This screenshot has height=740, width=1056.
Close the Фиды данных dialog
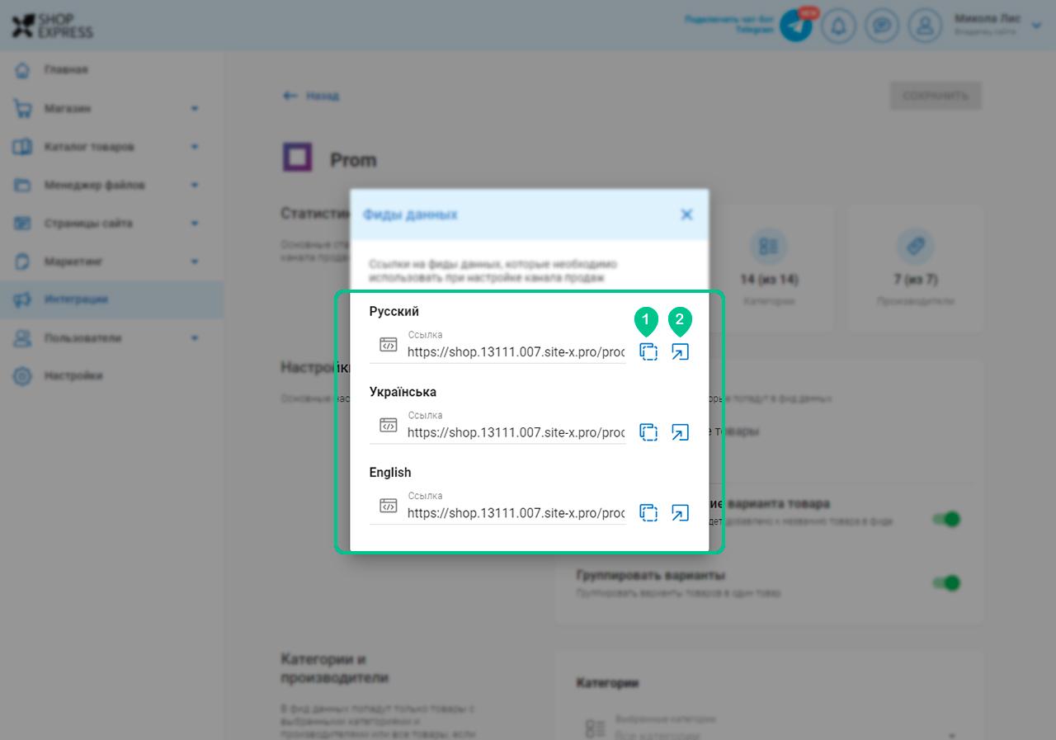point(686,214)
